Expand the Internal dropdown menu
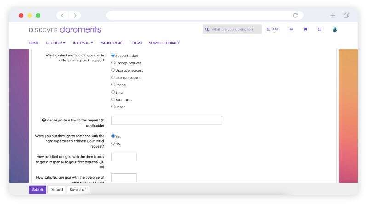This screenshot has width=367, height=204. click(x=83, y=43)
